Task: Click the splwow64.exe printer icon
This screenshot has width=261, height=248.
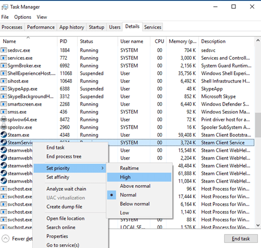Action: (x=4, y=119)
